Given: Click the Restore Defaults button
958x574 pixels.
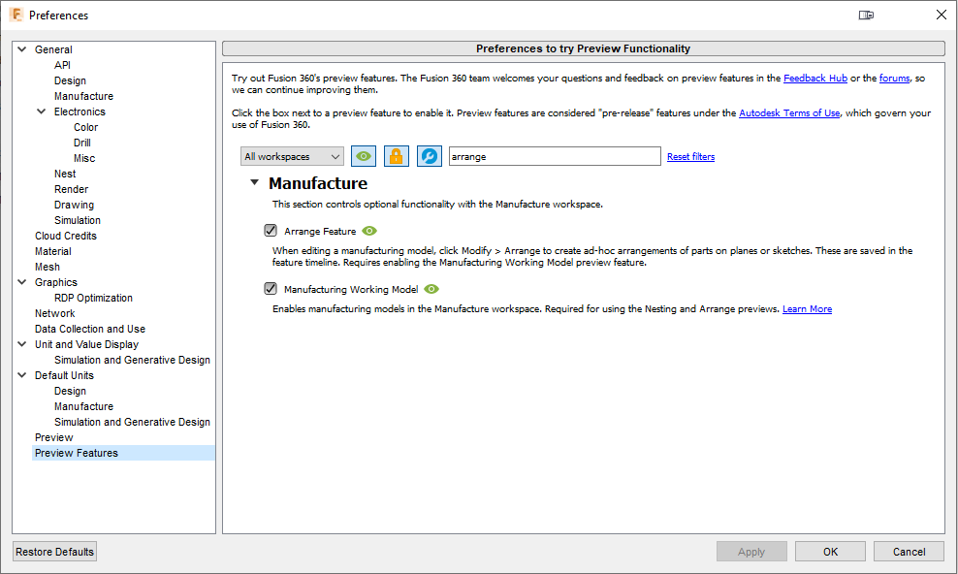Looking at the screenshot, I should [55, 552].
